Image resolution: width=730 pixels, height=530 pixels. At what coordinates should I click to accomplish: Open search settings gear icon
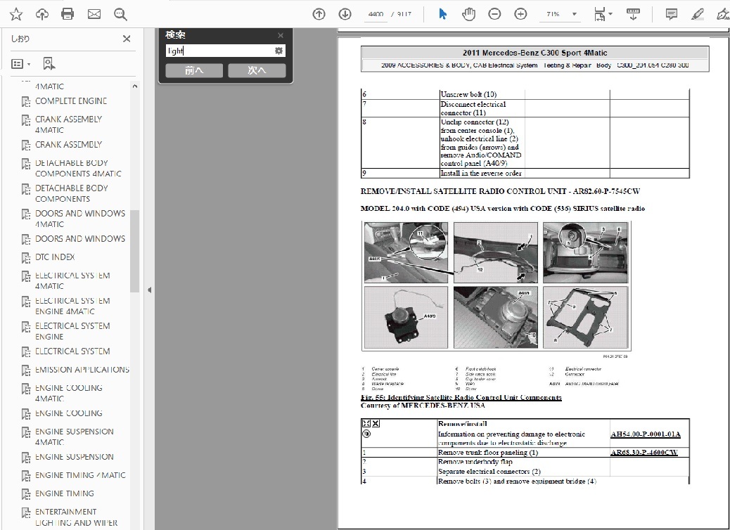point(279,51)
